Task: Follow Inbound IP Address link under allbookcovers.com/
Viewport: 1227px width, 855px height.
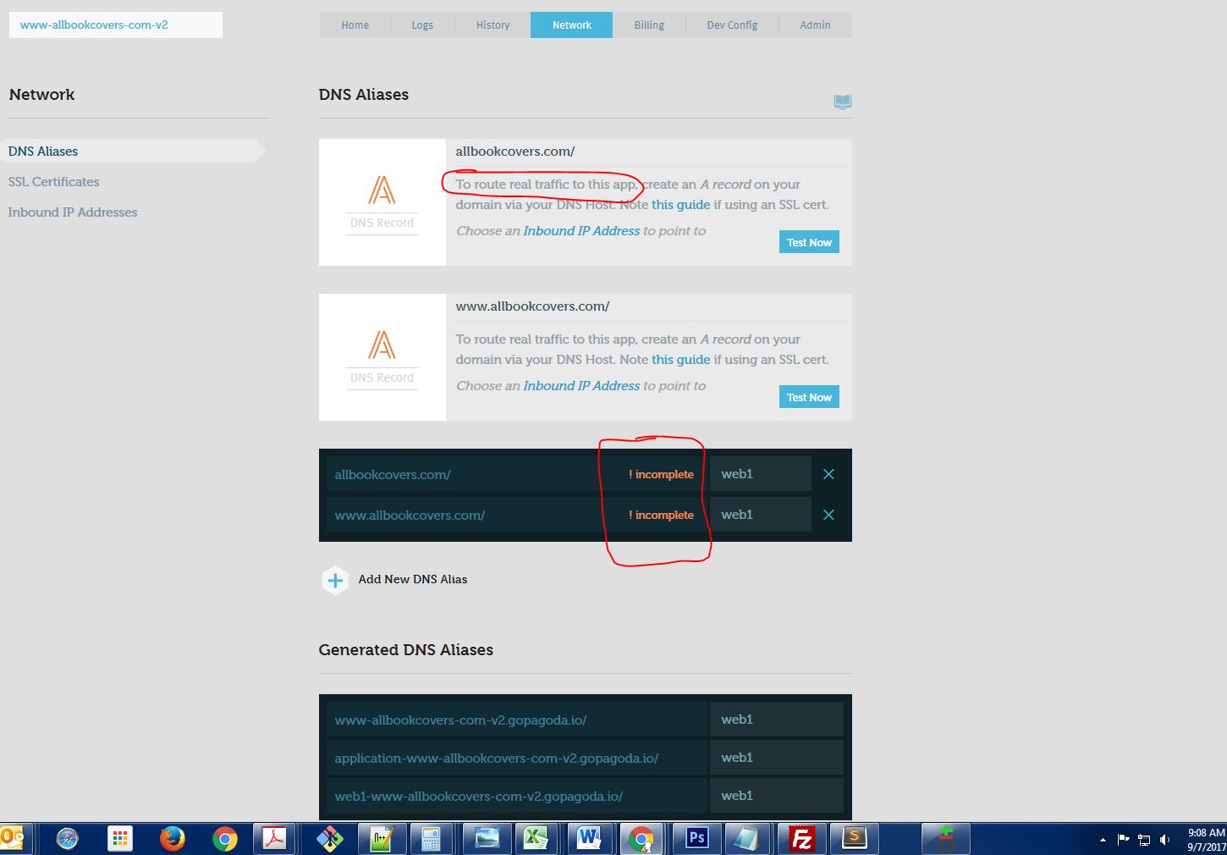Action: [x=581, y=231]
